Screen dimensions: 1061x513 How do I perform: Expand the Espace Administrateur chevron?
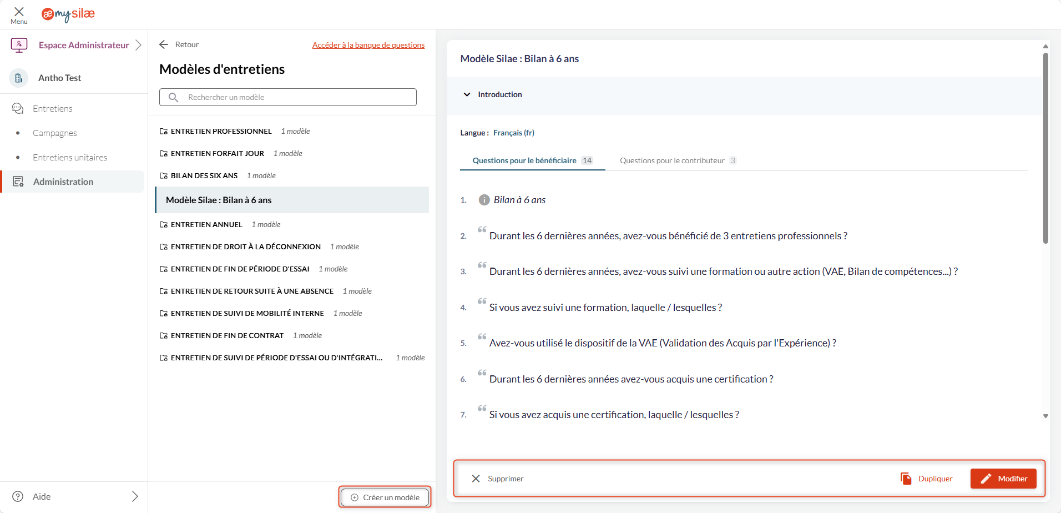[x=138, y=45]
